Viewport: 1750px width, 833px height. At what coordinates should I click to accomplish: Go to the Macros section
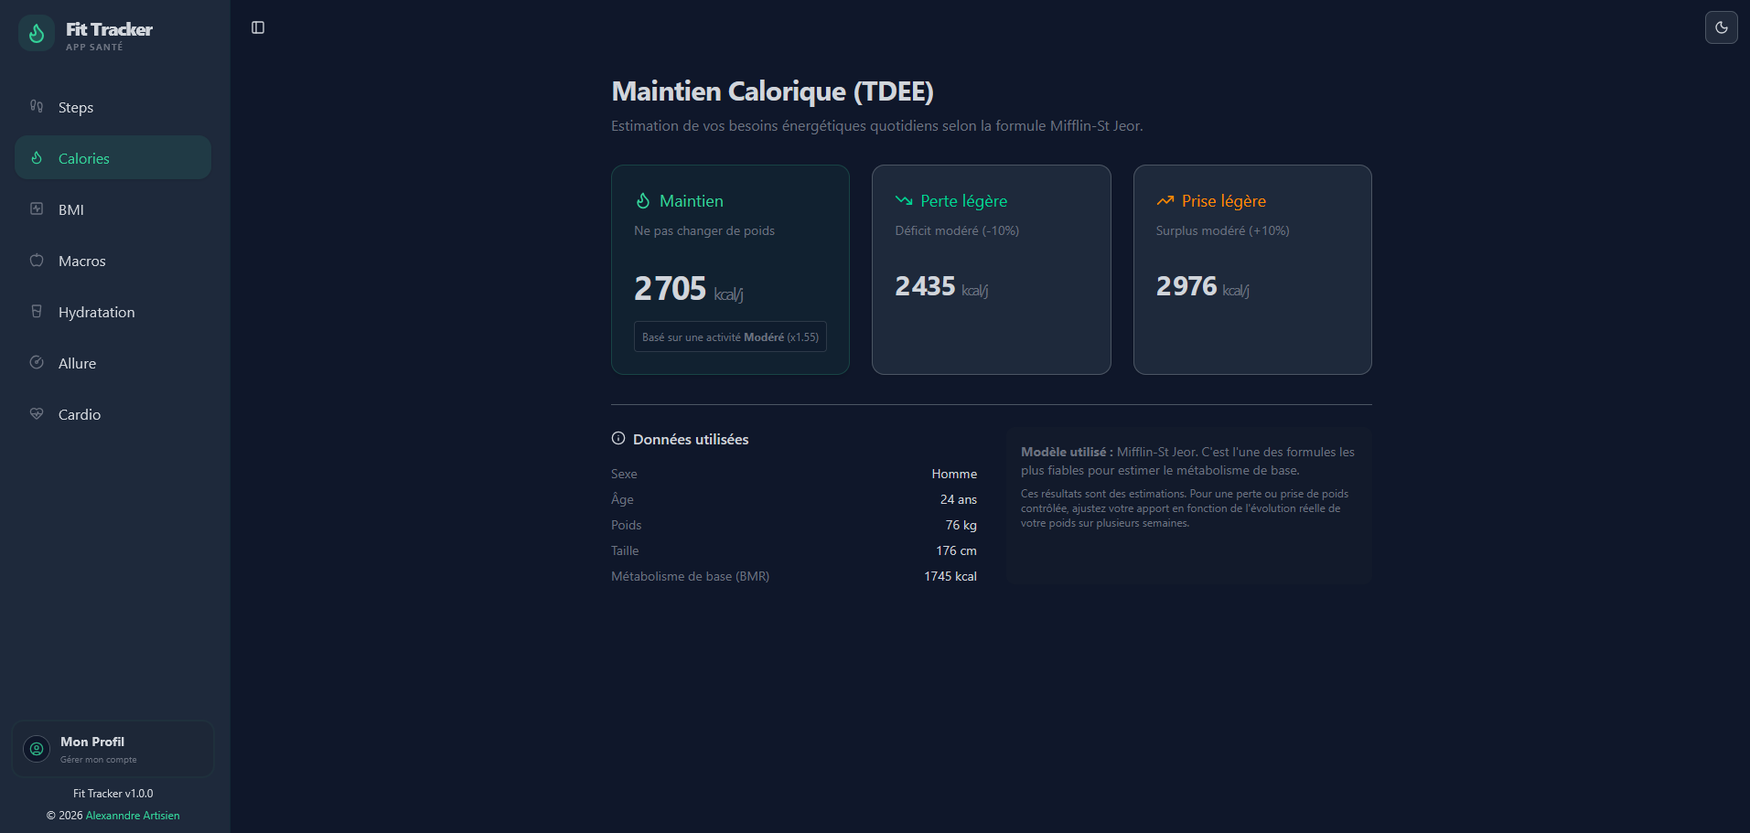tap(82, 262)
